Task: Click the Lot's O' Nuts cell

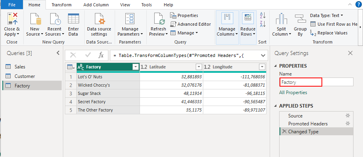Action: pyautogui.click(x=108, y=77)
